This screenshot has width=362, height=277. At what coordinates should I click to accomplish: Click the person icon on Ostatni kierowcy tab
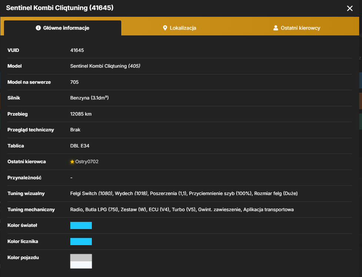click(x=275, y=28)
